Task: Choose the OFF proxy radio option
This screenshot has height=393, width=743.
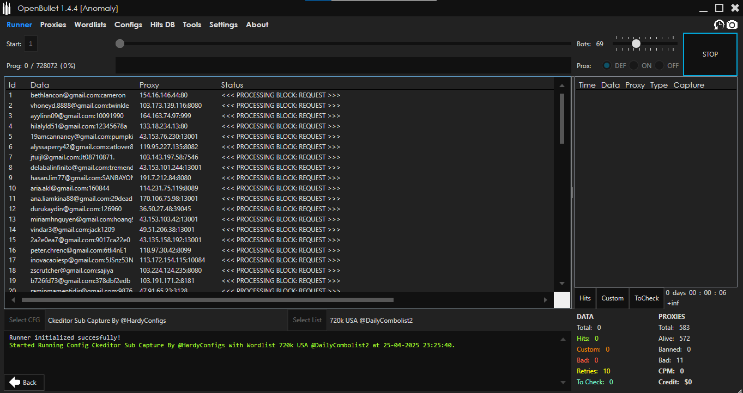Action: (660, 65)
